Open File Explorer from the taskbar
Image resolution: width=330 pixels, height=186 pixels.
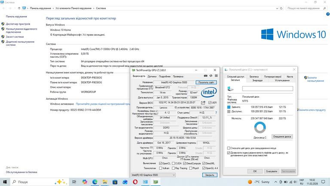point(105,182)
